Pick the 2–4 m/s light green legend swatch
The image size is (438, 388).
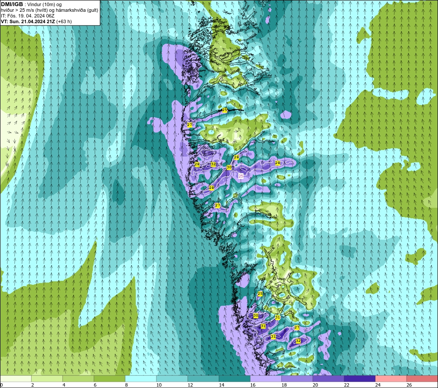(x=47, y=378)
